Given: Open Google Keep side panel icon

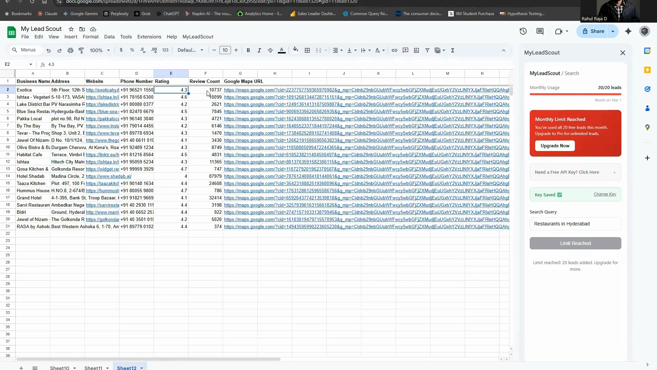Looking at the screenshot, I should tap(647, 70).
